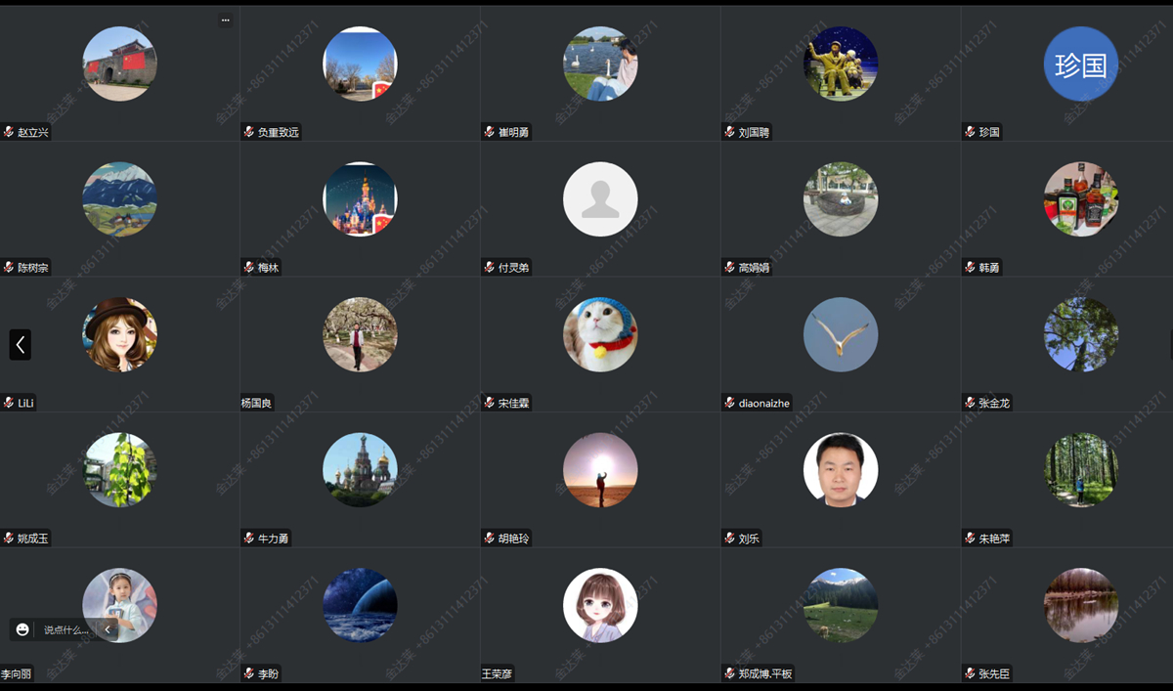Screen dimensions: 1173x691
Task: Click LiLi's cartoon girl avatar
Action: click(x=119, y=334)
